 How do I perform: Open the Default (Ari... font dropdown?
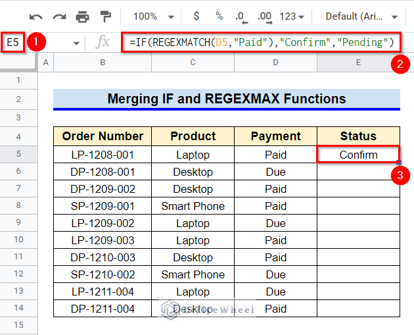[x=361, y=16]
